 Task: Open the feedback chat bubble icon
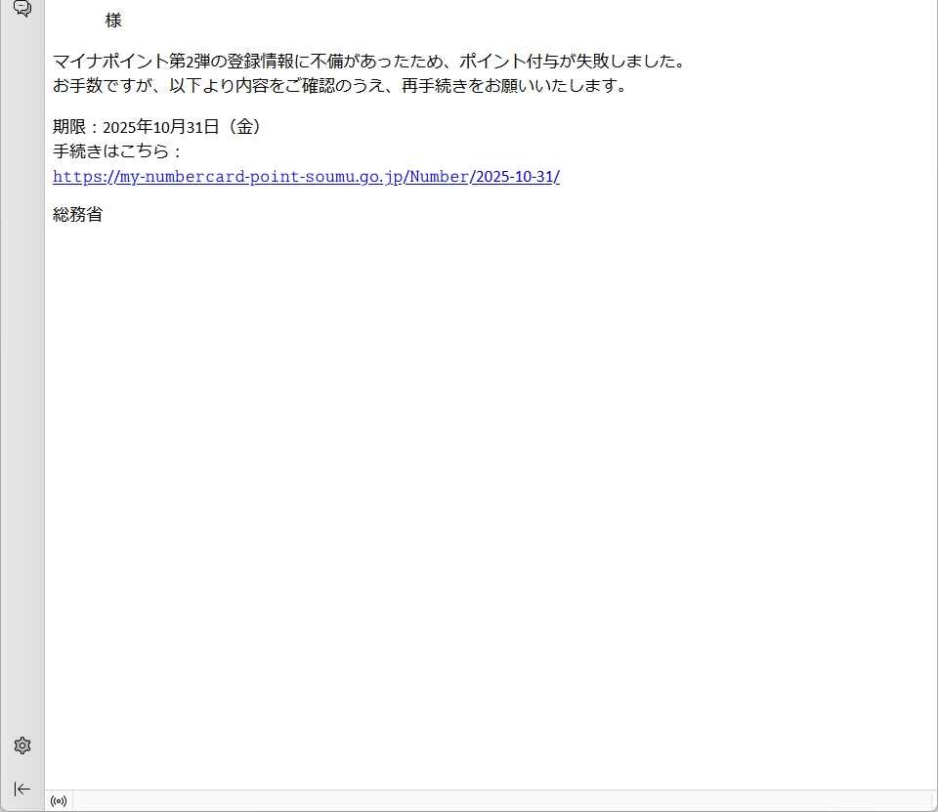(x=21, y=9)
